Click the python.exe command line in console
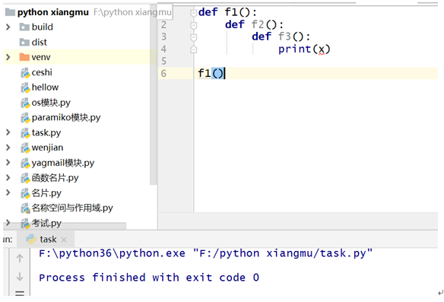Screen dimensions: 444x302 tap(205, 253)
